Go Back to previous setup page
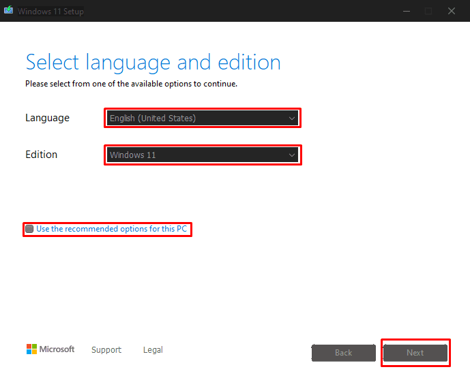Image resolution: width=470 pixels, height=378 pixels. [x=344, y=353]
